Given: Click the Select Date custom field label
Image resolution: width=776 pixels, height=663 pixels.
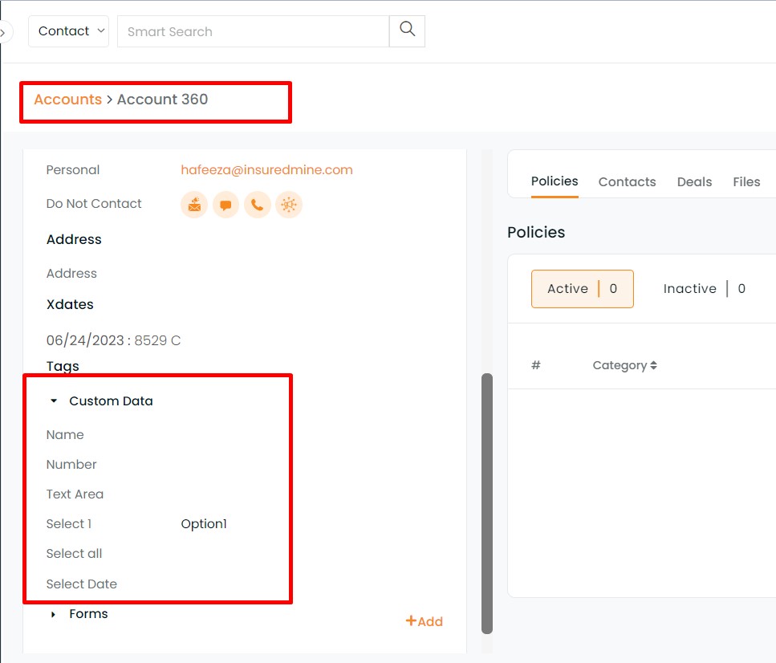Looking at the screenshot, I should click(82, 584).
